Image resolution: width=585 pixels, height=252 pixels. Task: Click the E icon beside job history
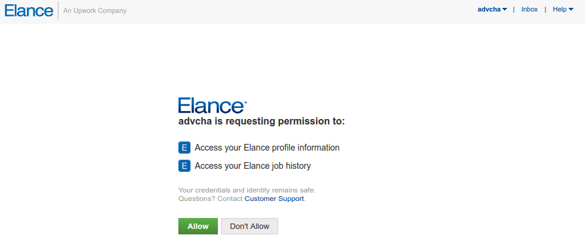click(184, 166)
